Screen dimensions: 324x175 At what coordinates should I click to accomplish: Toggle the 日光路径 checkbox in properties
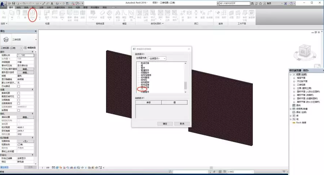[19, 86]
